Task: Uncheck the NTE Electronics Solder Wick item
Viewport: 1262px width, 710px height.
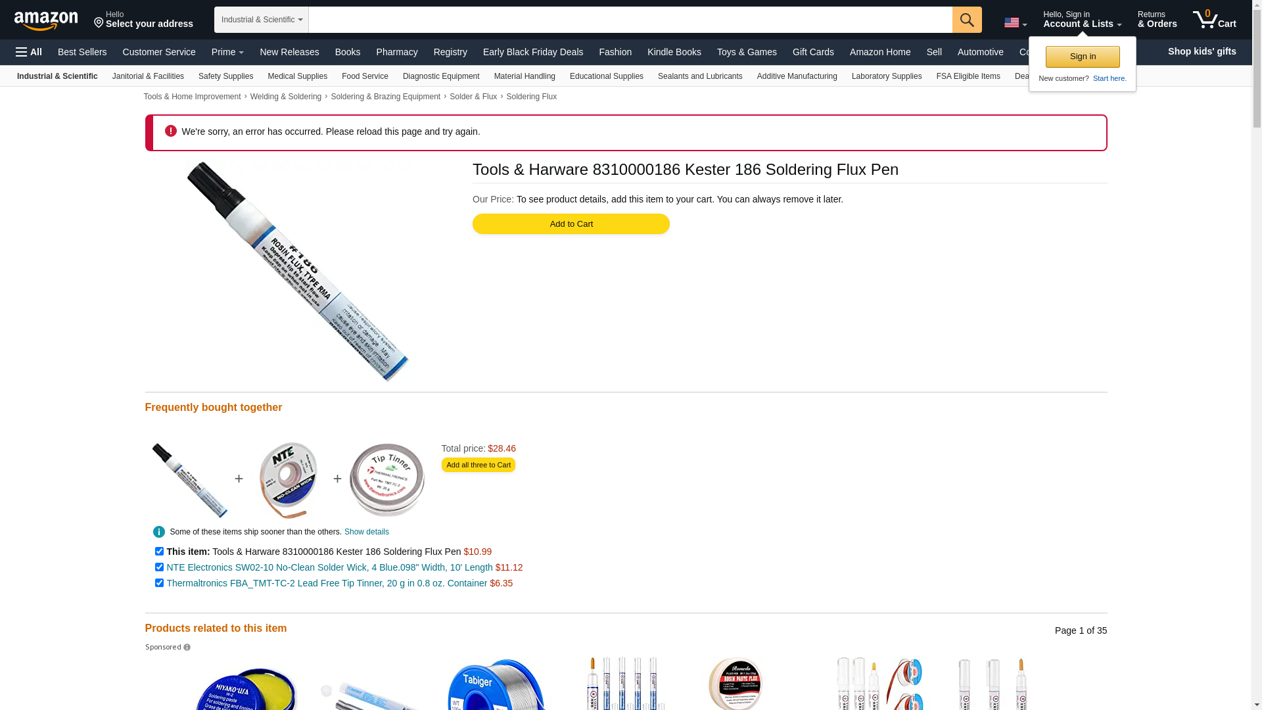Action: (x=159, y=567)
